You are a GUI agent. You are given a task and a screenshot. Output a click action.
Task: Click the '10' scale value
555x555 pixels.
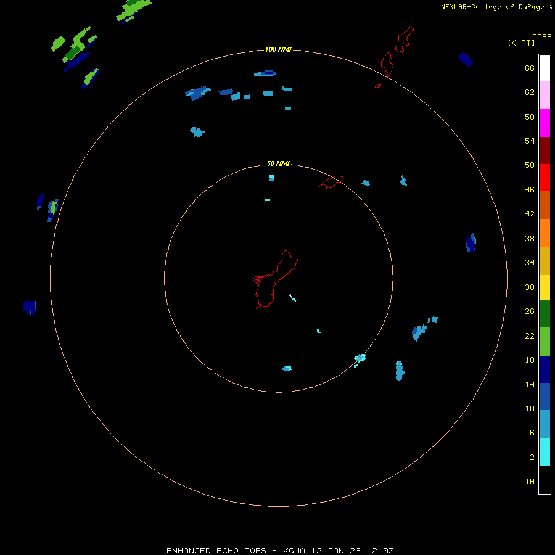pos(530,408)
